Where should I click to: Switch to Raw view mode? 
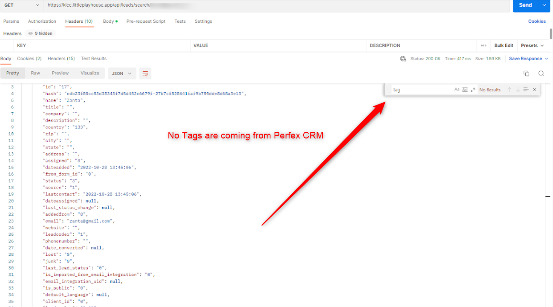pyautogui.click(x=35, y=73)
